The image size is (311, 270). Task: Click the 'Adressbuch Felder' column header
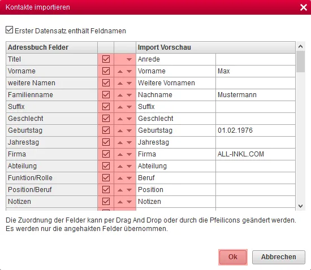tap(52, 47)
